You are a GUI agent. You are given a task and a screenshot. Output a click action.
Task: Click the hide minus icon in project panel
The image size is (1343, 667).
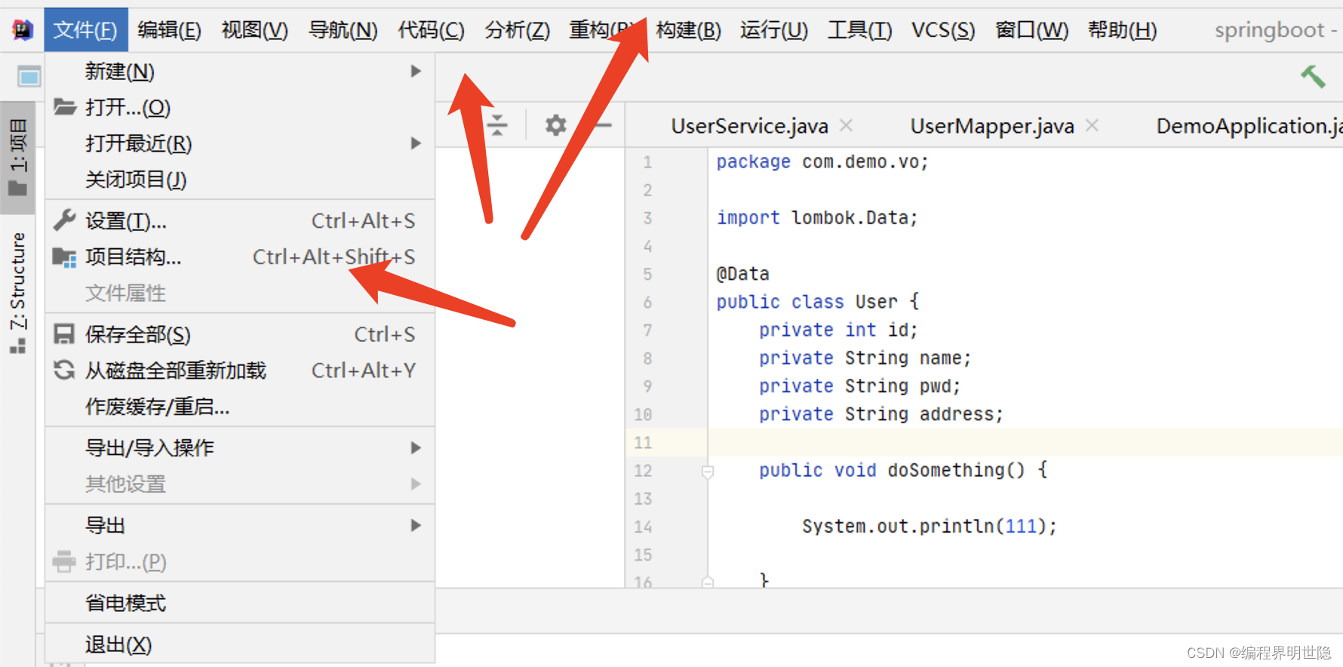point(602,125)
